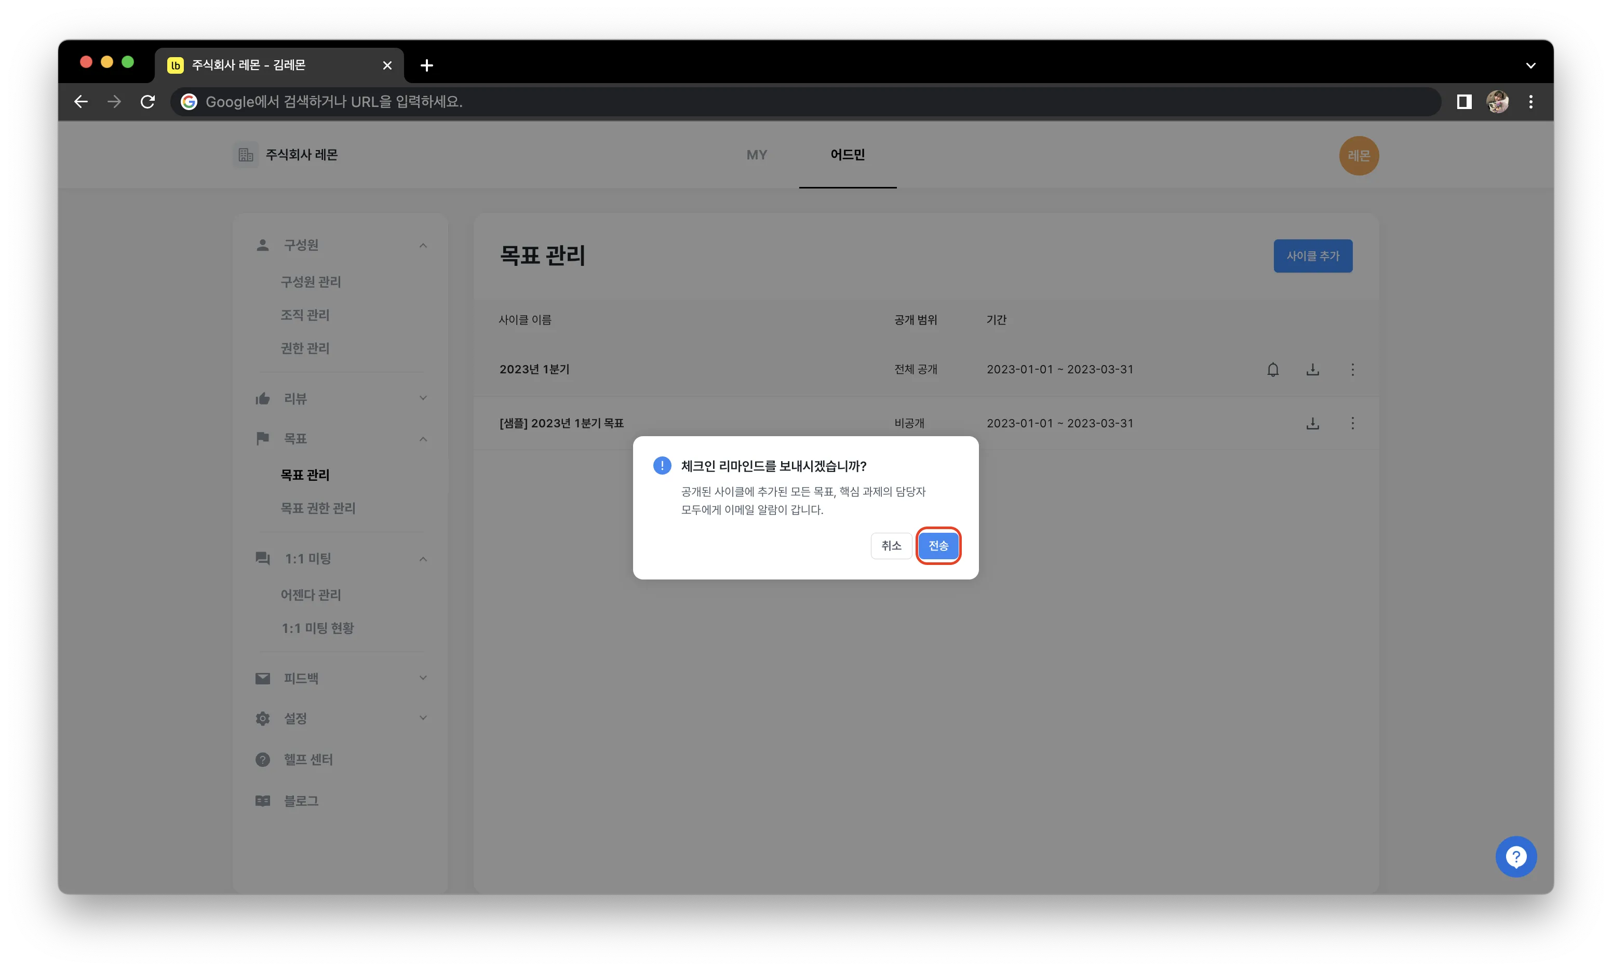Open 권한 관리 in the sidebar

(305, 348)
